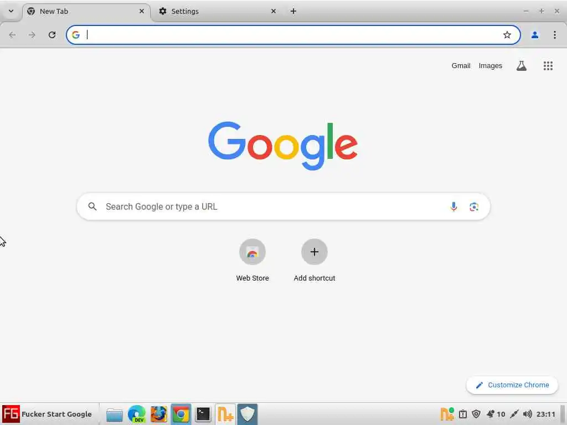Open the Web Store shortcut

point(252,260)
